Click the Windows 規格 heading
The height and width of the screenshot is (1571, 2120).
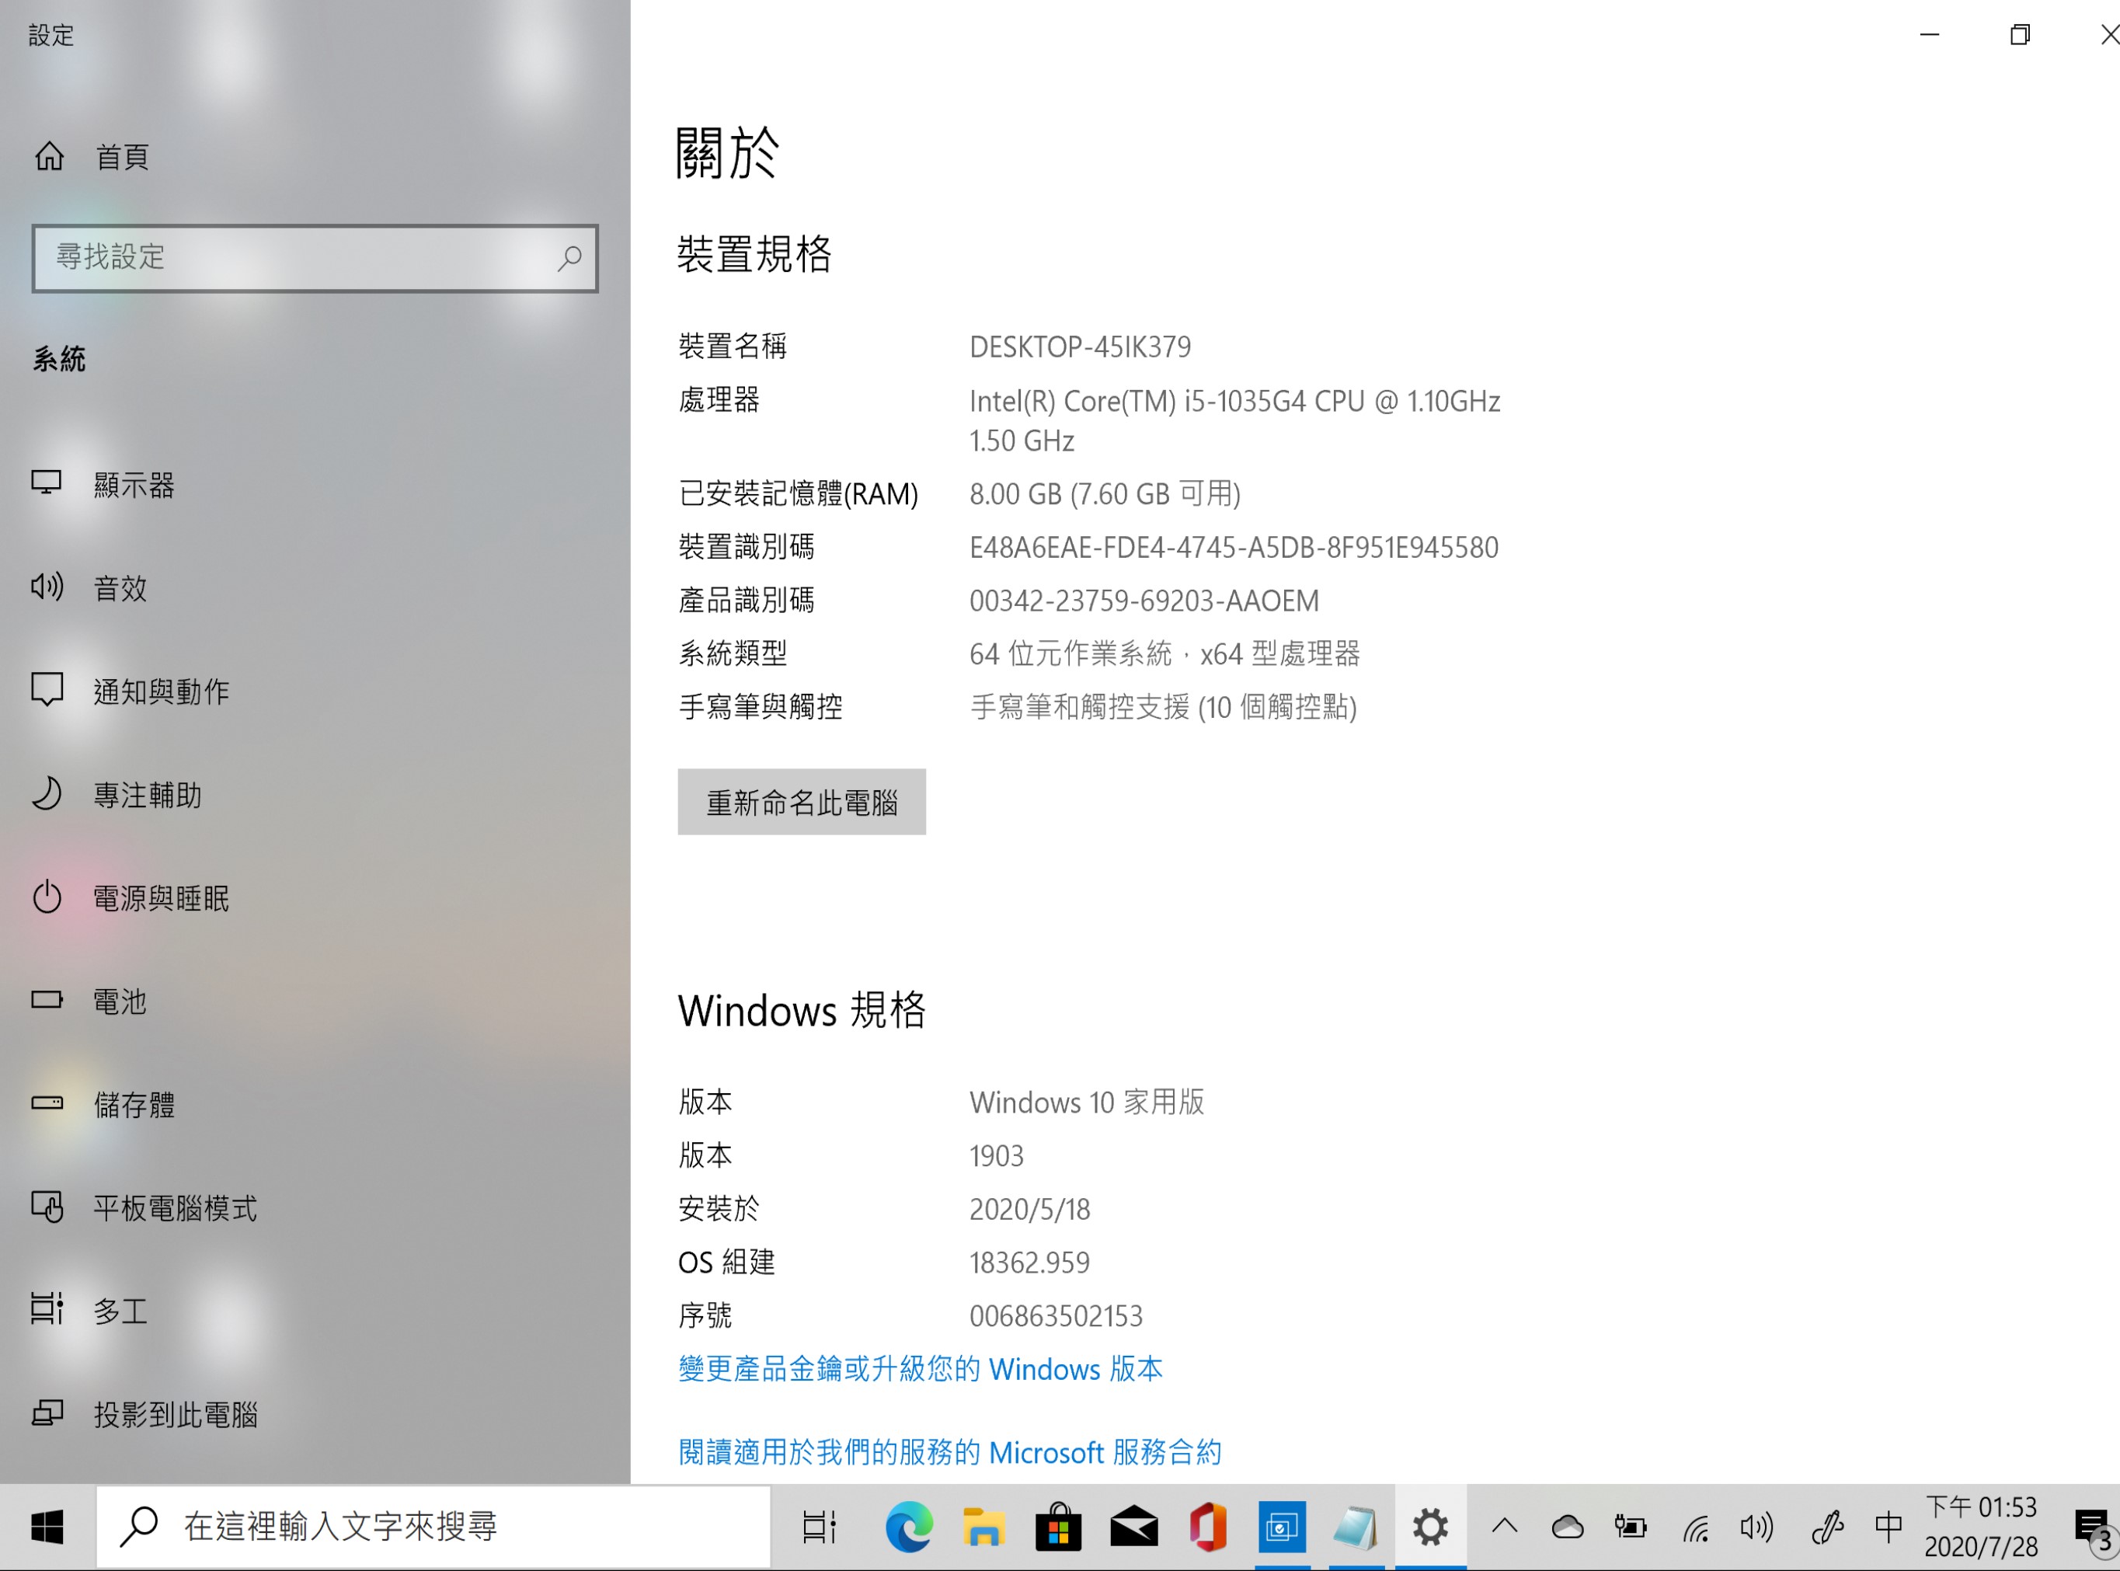pyautogui.click(x=802, y=1010)
